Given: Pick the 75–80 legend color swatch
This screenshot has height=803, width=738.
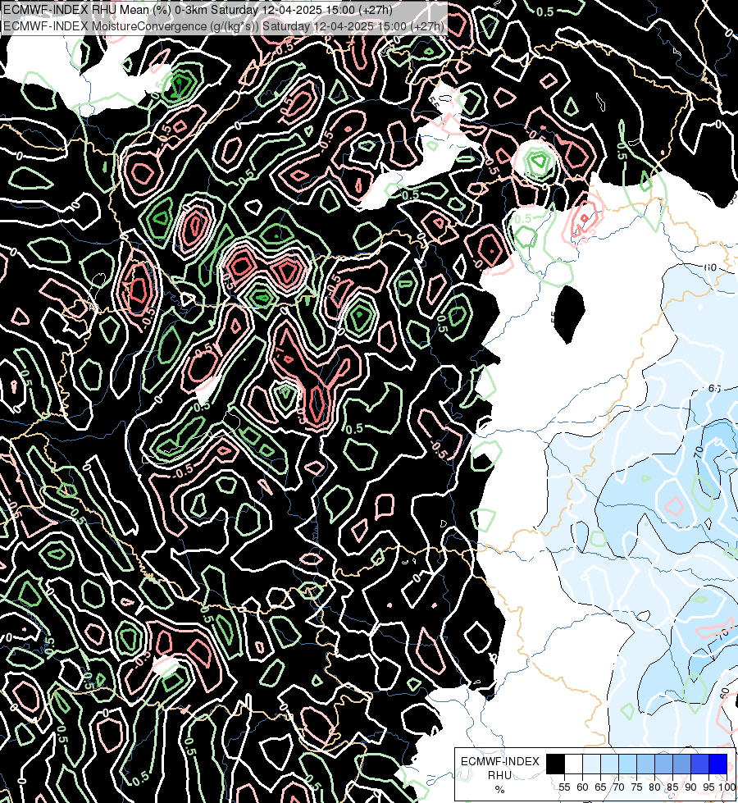Looking at the screenshot, I should point(646,764).
